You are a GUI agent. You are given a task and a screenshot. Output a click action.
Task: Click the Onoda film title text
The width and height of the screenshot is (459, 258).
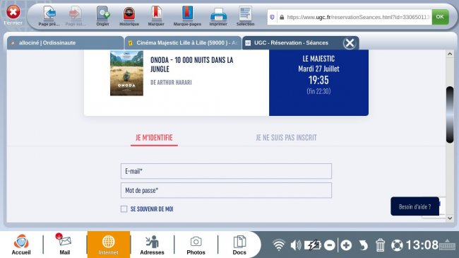click(192, 64)
